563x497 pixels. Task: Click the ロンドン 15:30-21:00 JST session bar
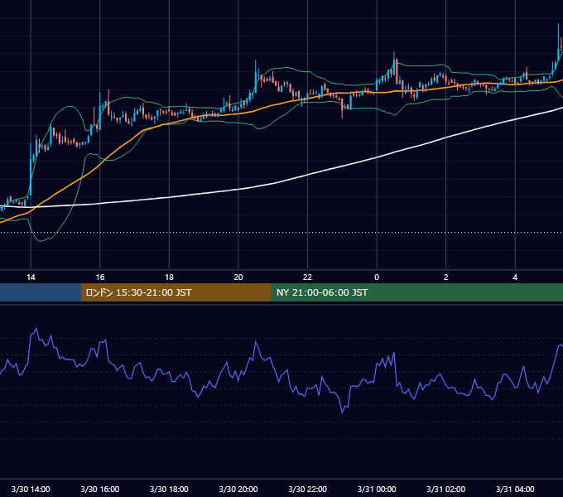pyautogui.click(x=176, y=292)
